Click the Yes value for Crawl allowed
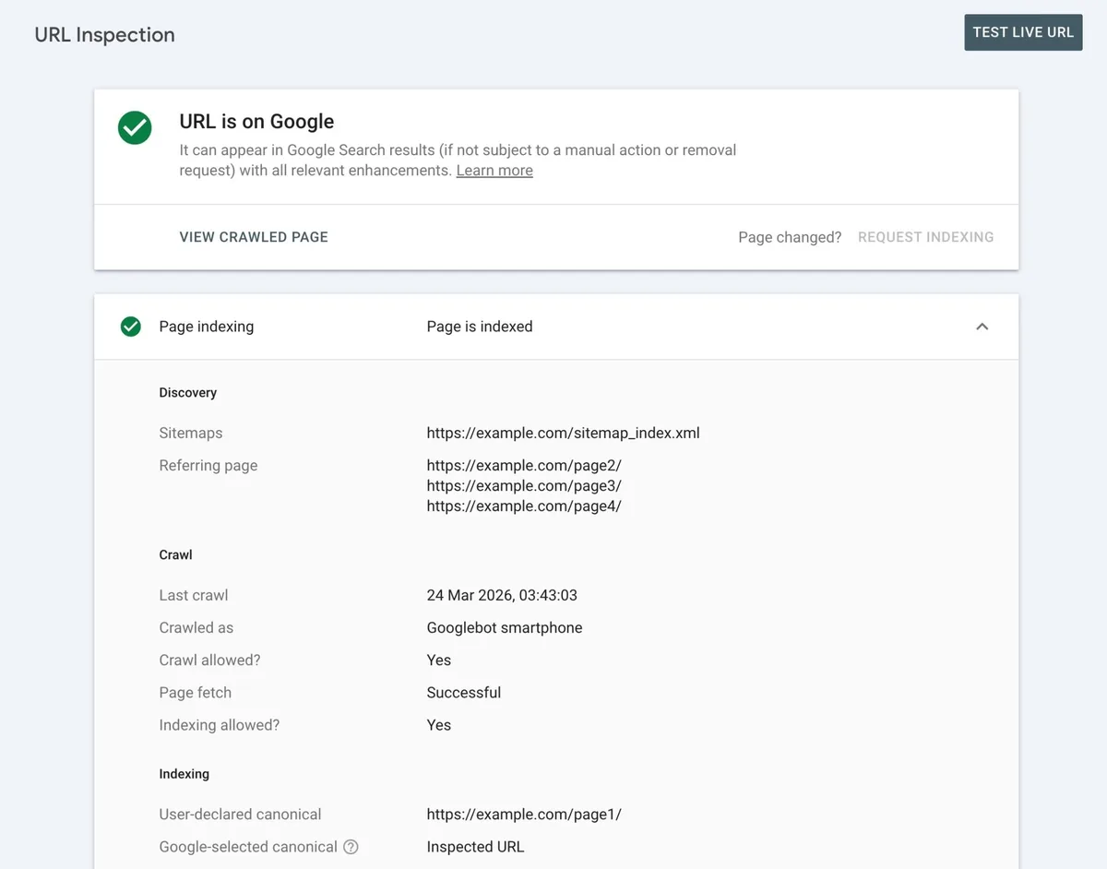The image size is (1107, 869). (439, 660)
